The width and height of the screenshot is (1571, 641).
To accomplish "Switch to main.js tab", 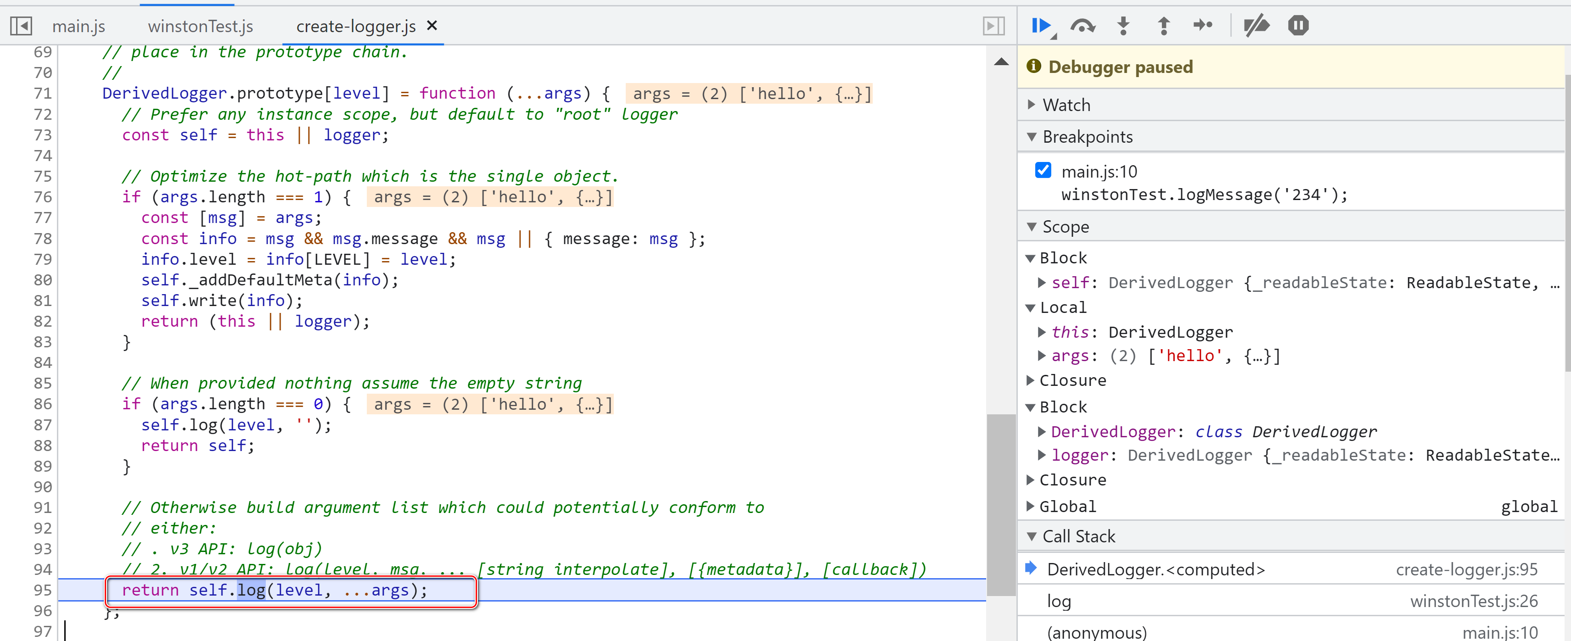I will [79, 26].
